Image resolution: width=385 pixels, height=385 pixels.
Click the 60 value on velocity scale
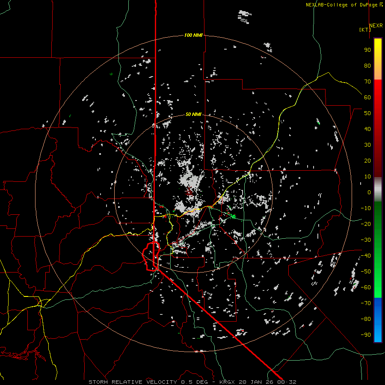(x=367, y=98)
